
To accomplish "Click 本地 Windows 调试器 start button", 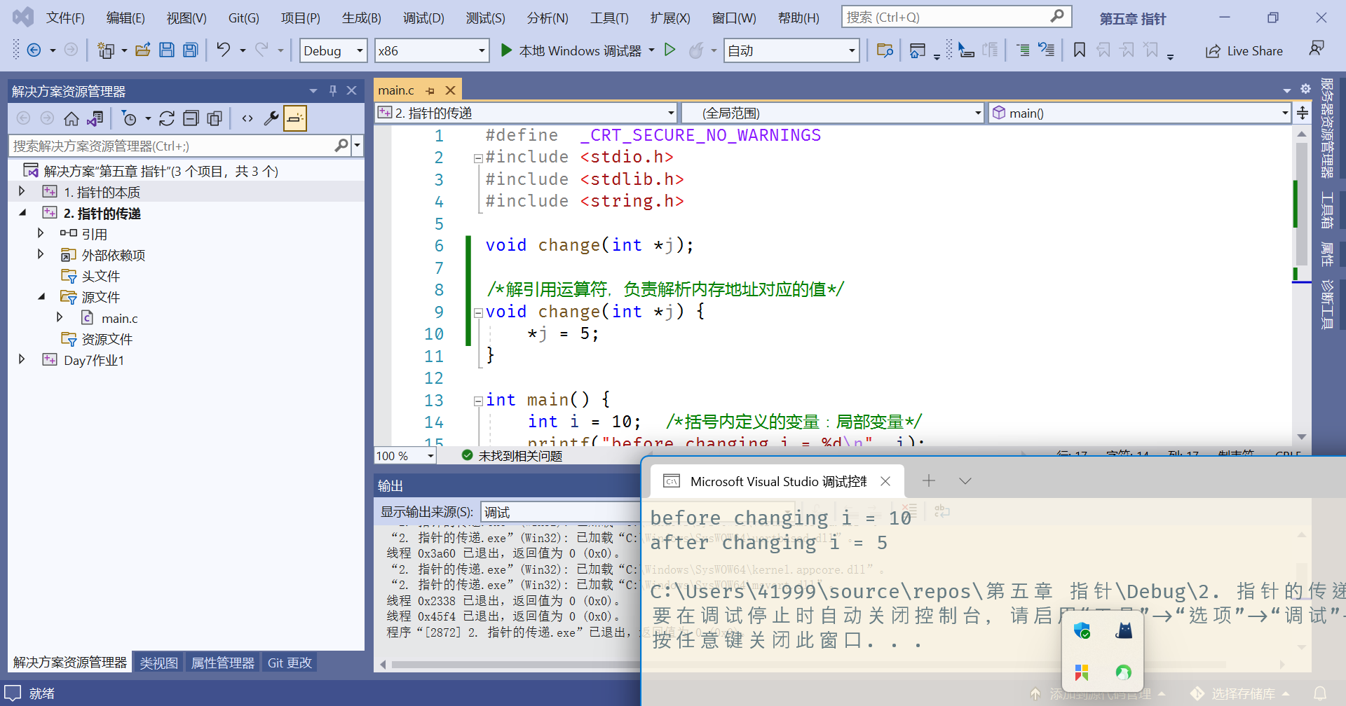I will click(x=571, y=50).
